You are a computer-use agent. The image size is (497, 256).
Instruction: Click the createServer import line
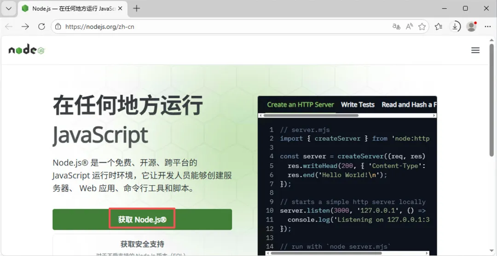pos(354,139)
